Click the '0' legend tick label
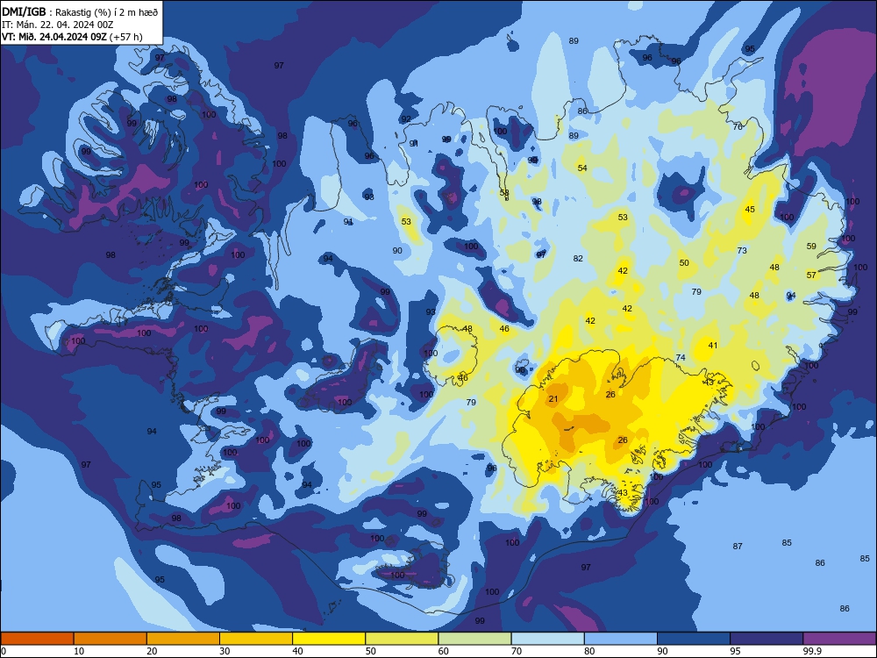Screen dimensions: 877x658 pos(4,651)
